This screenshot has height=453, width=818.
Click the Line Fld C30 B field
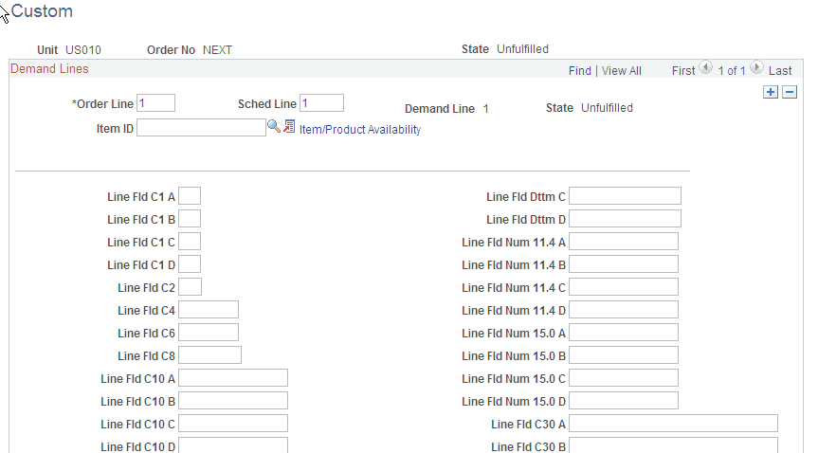(674, 445)
